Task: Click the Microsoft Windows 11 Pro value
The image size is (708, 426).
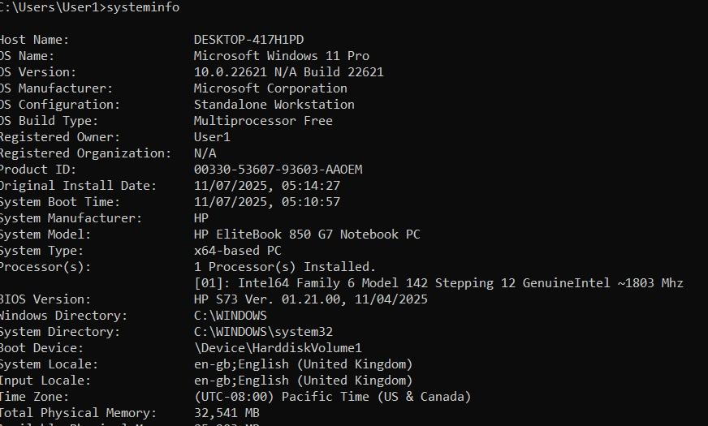Action: tap(281, 56)
